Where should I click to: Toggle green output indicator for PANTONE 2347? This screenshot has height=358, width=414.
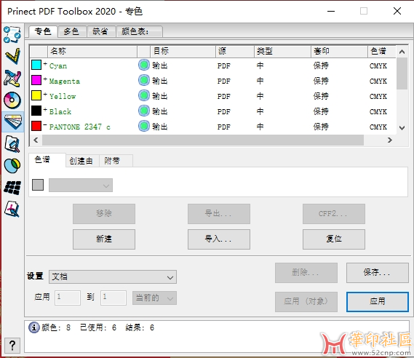[144, 126]
